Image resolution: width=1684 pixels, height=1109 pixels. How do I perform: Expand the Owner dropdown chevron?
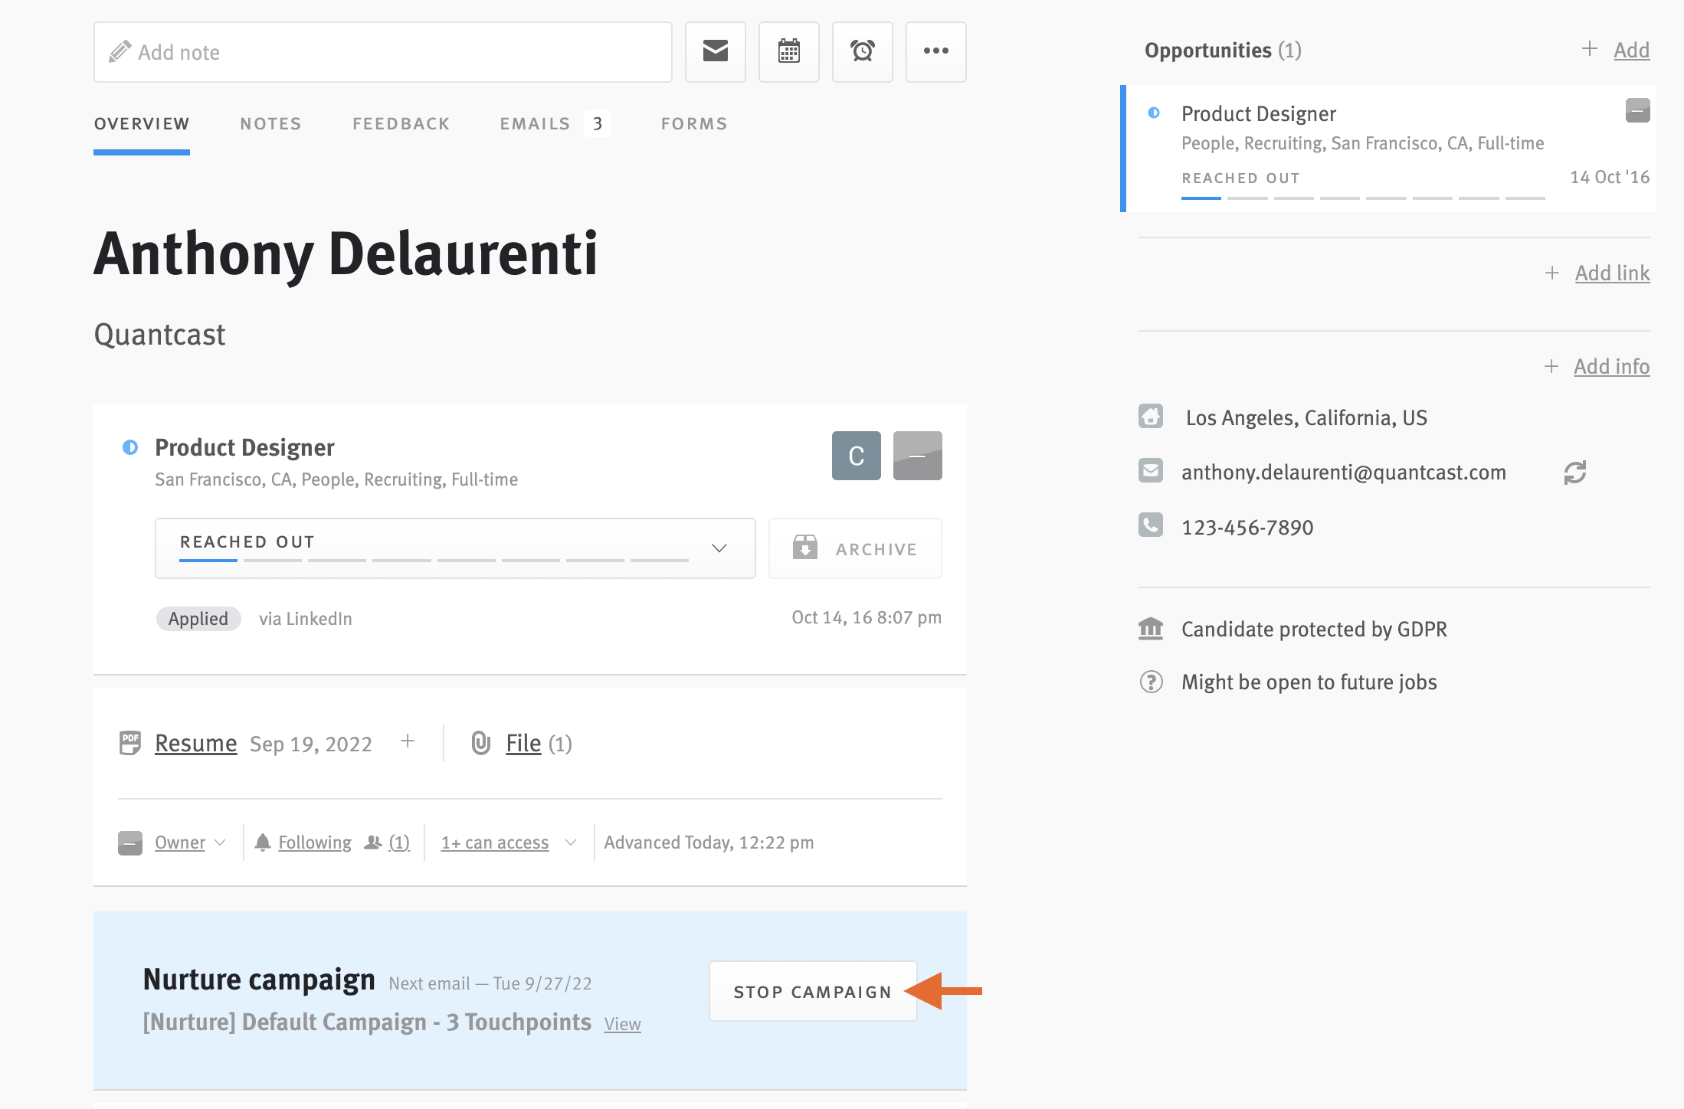coord(220,842)
